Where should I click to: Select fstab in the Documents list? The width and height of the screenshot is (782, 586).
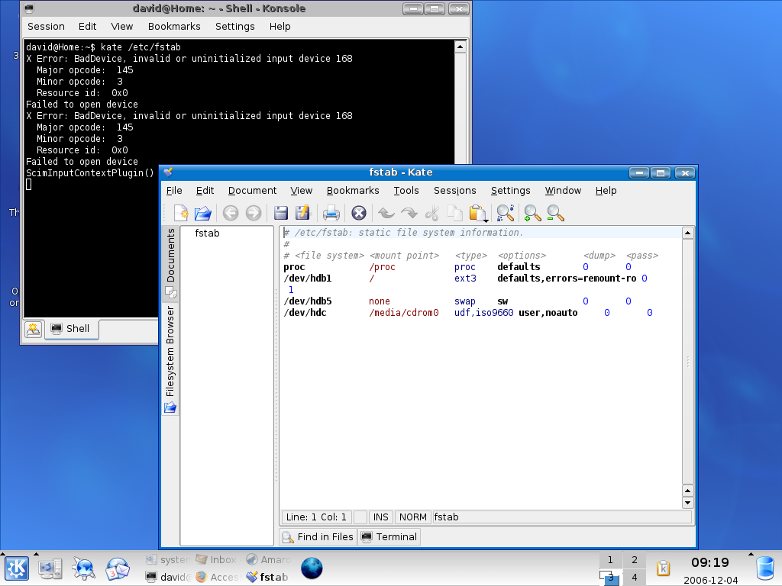207,233
